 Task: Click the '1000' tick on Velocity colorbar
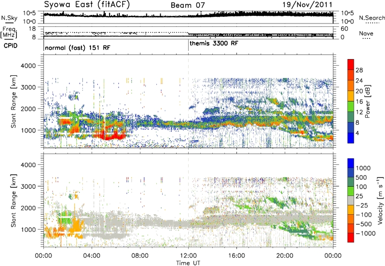coord(363,168)
